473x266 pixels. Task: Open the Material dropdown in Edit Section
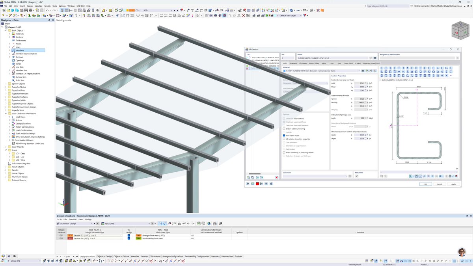click(359, 71)
